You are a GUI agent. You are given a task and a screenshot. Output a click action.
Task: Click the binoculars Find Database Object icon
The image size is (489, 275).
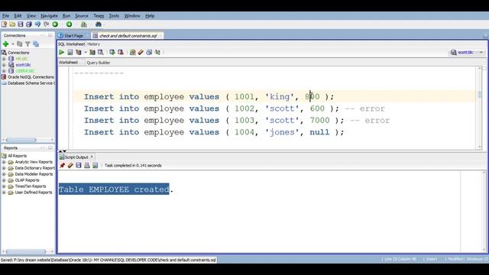99,24
